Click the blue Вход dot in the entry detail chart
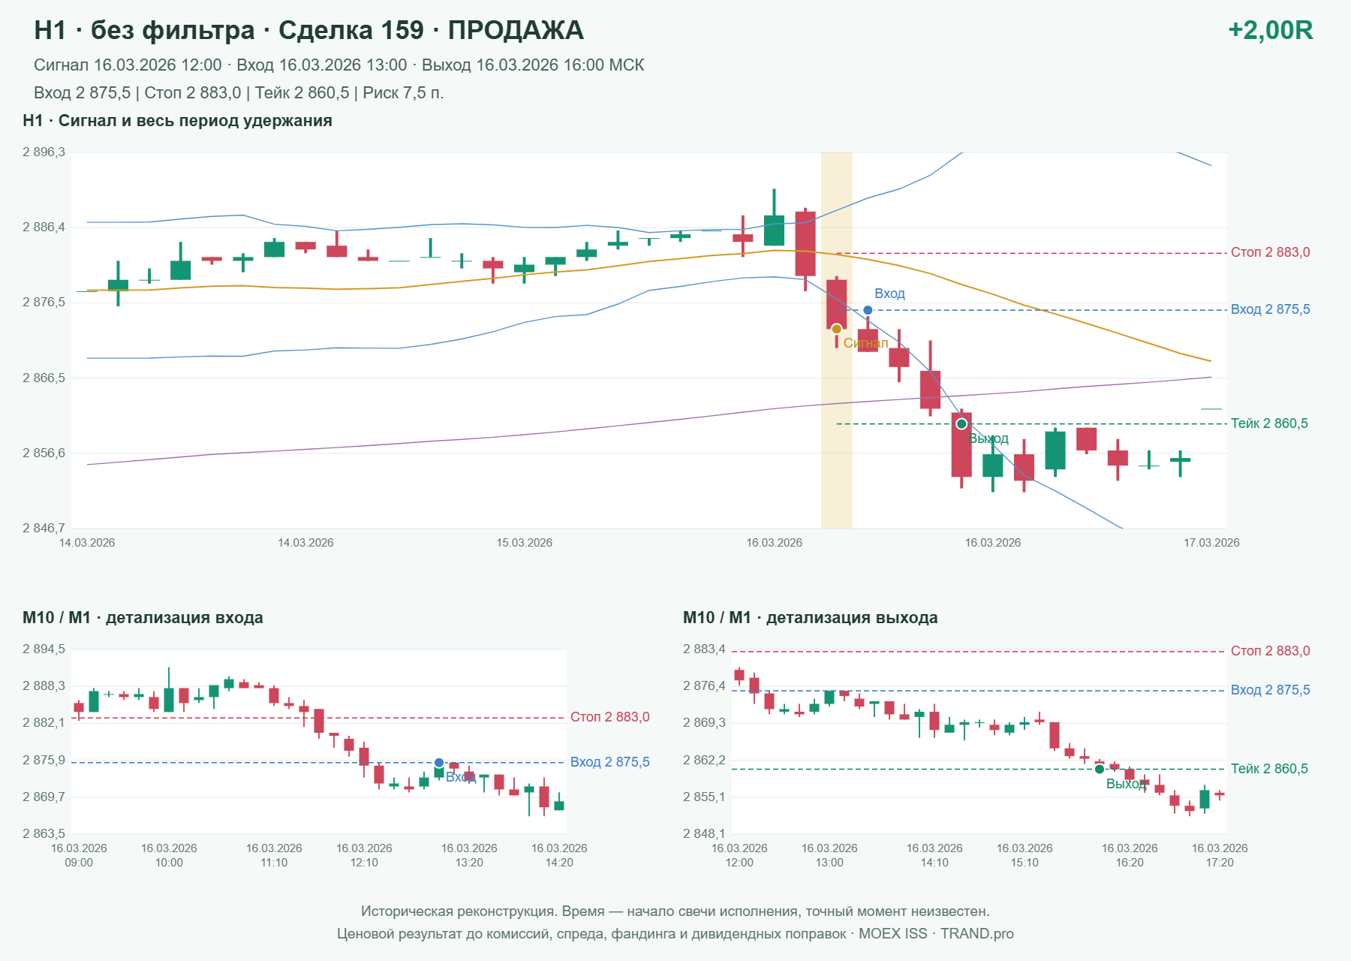The height and width of the screenshot is (961, 1351). [439, 763]
